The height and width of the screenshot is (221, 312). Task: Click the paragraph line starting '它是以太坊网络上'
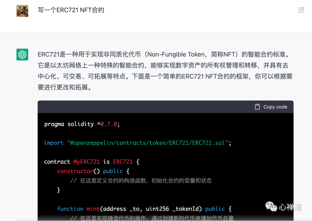[163, 65]
